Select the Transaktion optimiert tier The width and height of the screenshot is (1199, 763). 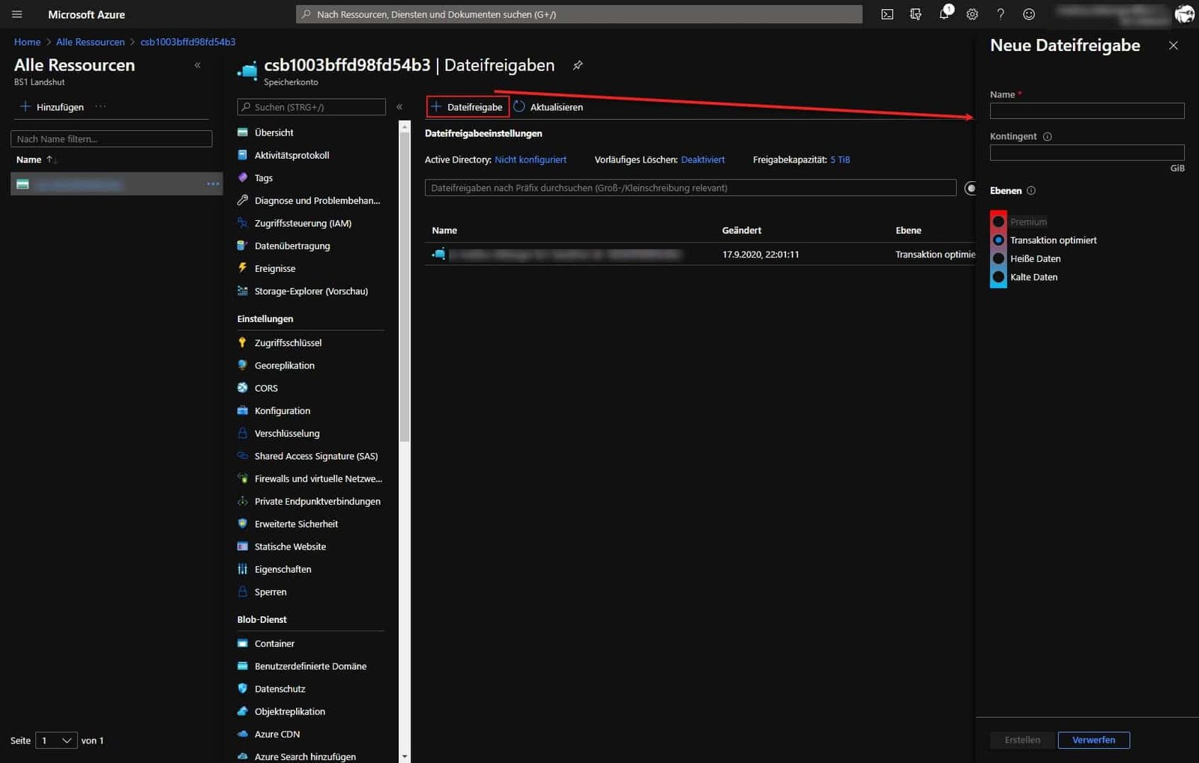pyautogui.click(x=998, y=240)
